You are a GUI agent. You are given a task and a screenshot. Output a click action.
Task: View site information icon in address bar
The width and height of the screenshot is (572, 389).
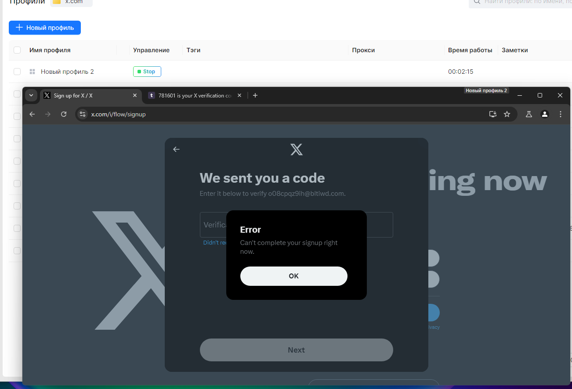(x=82, y=114)
